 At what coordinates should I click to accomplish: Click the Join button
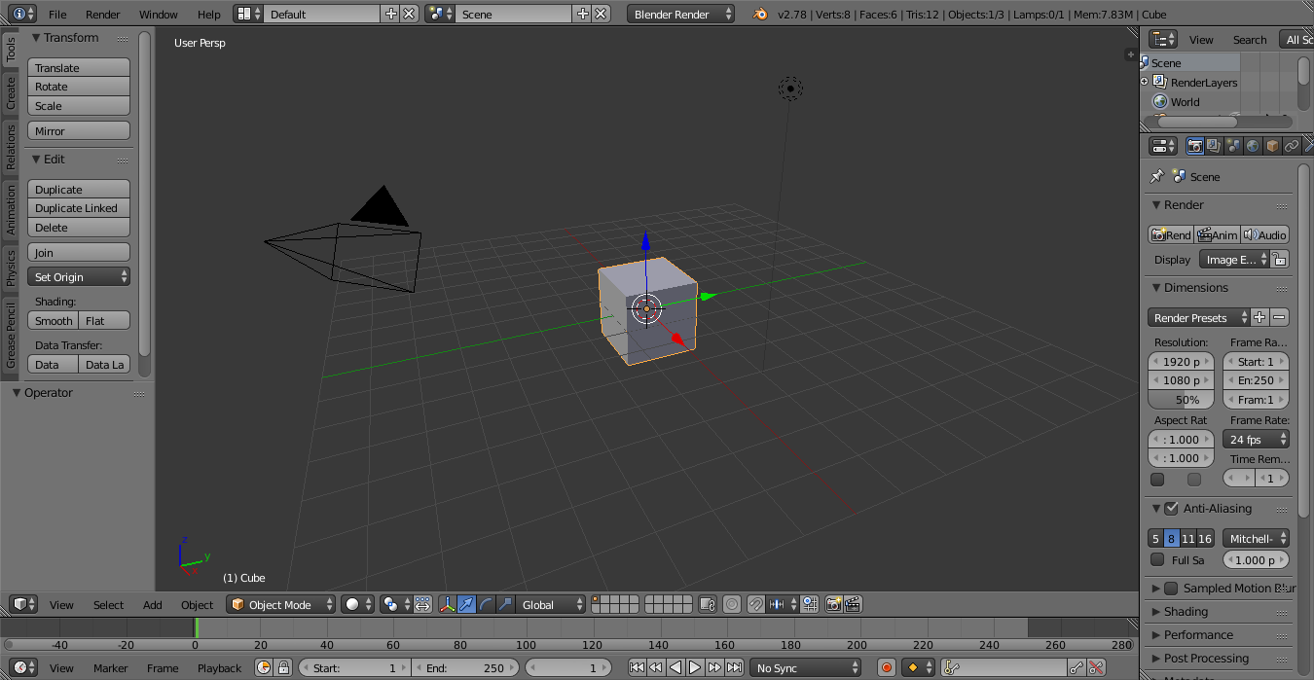point(79,252)
